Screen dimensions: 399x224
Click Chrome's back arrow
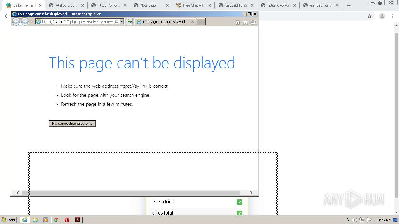pos(7,16)
